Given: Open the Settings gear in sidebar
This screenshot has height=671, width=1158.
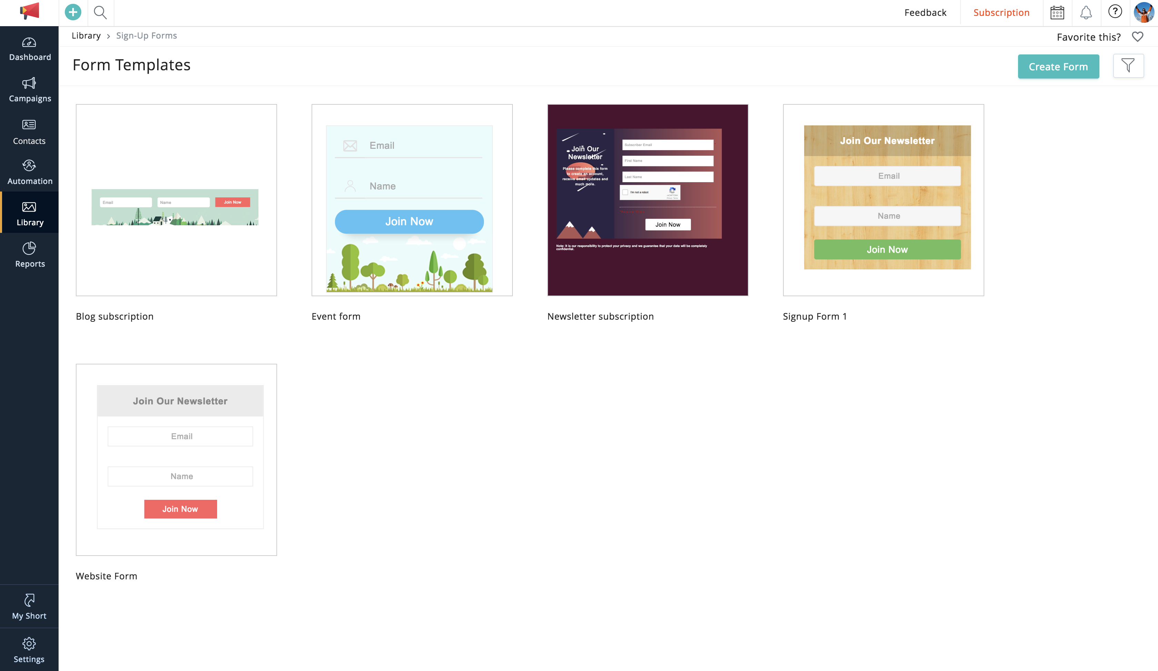Looking at the screenshot, I should pyautogui.click(x=29, y=650).
